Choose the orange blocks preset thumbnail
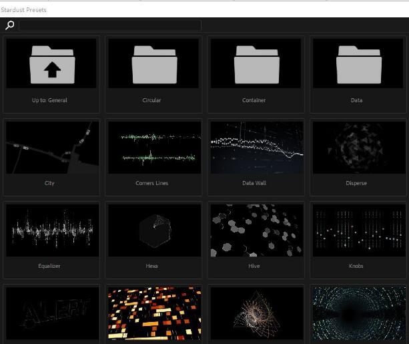Screen dimensions: 409x344 pyautogui.click(x=155, y=313)
